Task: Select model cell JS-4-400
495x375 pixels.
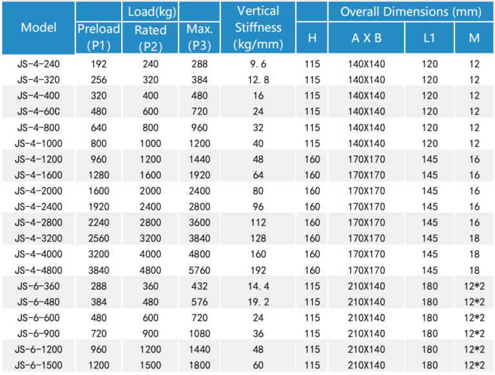Action: [x=39, y=95]
